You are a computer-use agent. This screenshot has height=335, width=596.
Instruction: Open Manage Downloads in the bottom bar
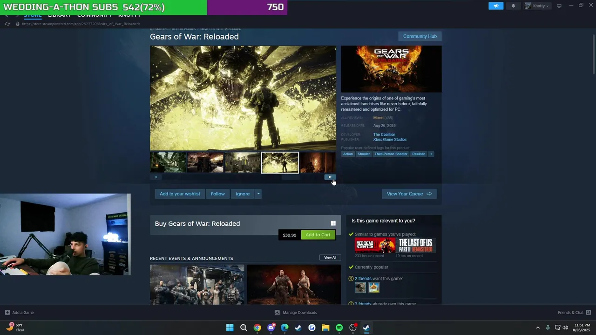click(296, 313)
